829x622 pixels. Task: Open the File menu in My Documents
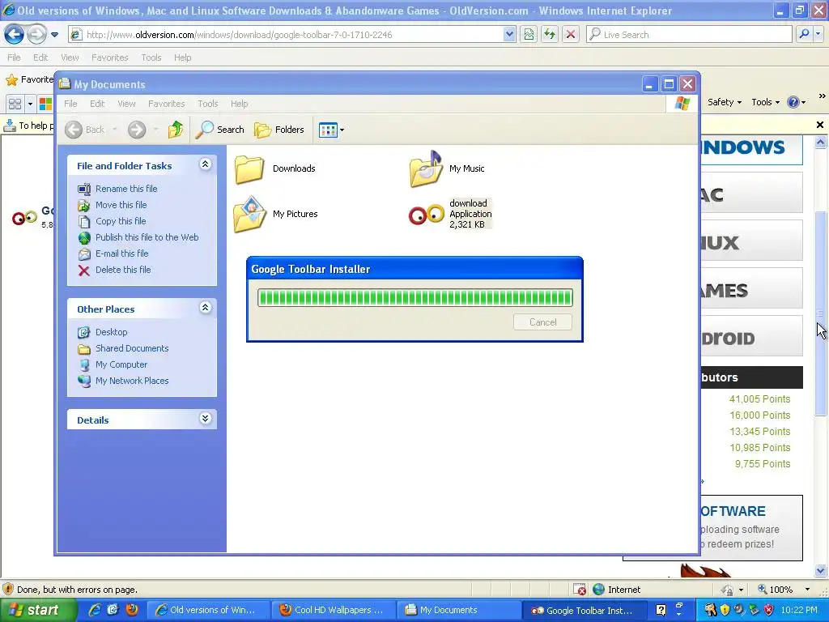coord(70,104)
